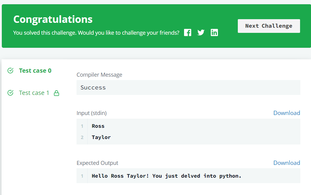The height and width of the screenshot is (195, 311).
Task: Click the Compiler Message label
Action: pyautogui.click(x=99, y=75)
